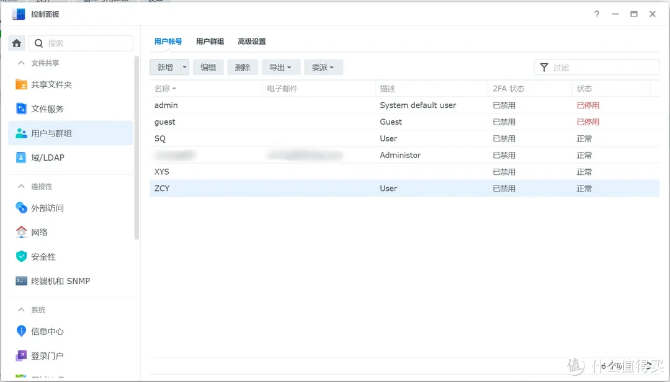
Task: Open 安全性 (Security) settings
Action: click(x=43, y=256)
